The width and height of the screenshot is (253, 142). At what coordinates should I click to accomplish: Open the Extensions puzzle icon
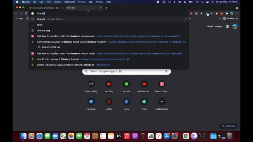[227, 13]
